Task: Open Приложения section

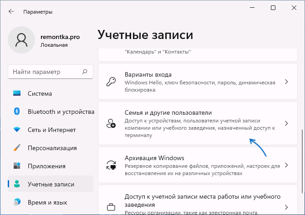Action: tap(51, 166)
